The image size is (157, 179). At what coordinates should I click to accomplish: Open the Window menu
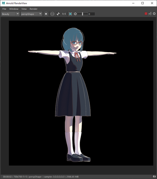click(14, 9)
